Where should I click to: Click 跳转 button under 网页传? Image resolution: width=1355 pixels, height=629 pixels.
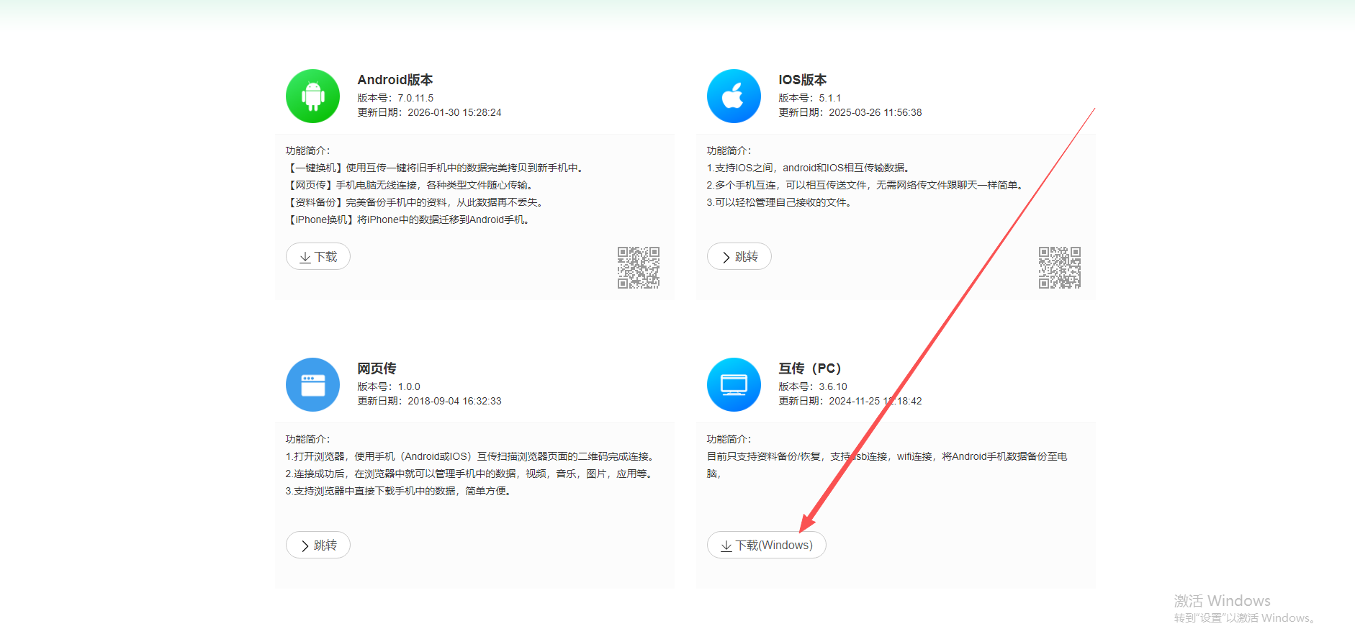[318, 545]
